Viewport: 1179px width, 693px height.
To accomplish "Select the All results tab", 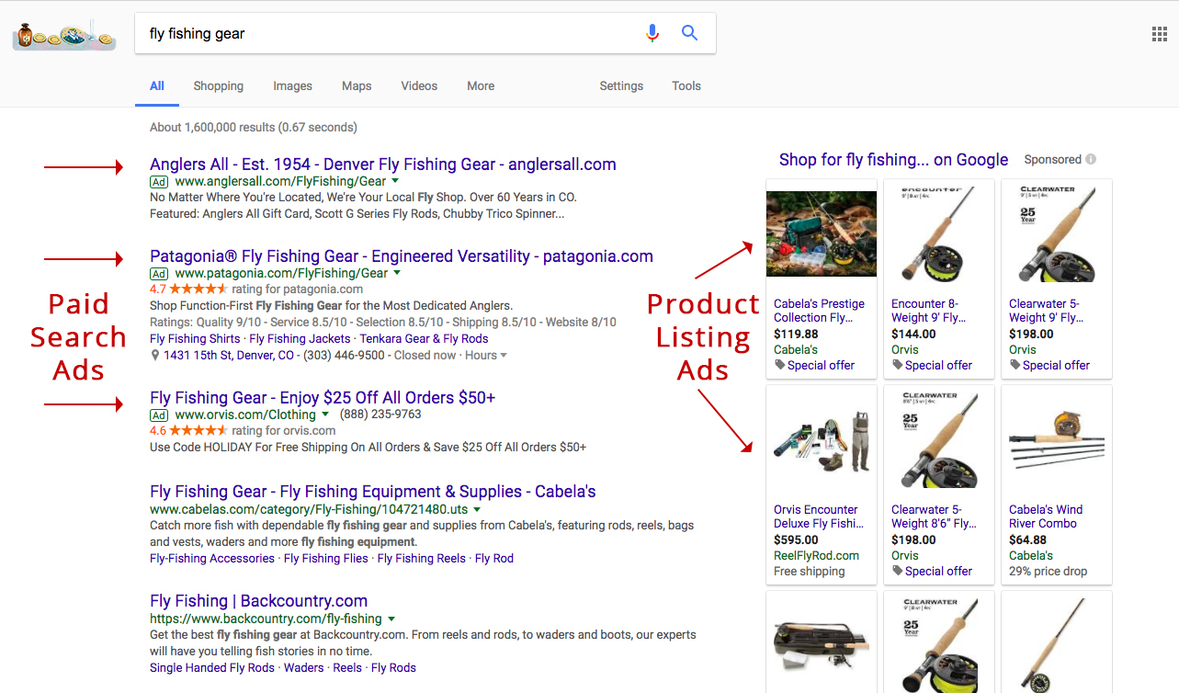I will [x=157, y=85].
